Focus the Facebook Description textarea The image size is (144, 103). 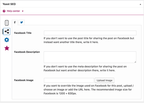coord(90,57)
